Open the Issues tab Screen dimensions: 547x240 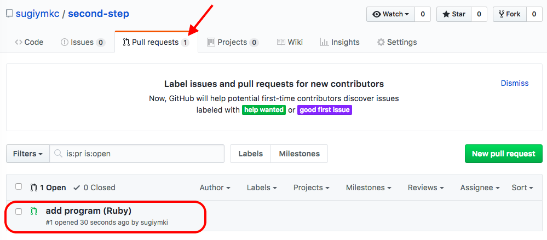(83, 42)
